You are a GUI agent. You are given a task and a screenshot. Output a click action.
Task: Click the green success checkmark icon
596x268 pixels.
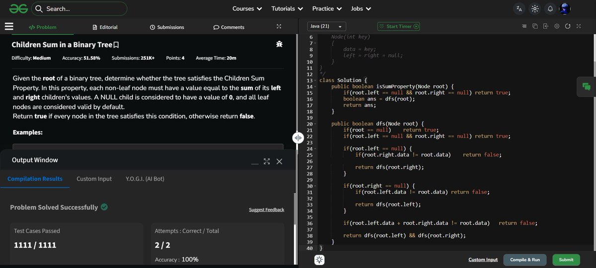104,207
